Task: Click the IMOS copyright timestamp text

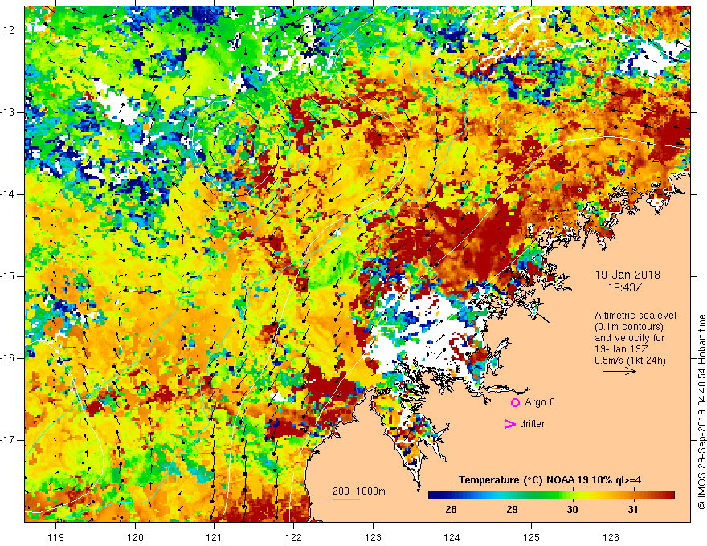Action: click(x=701, y=412)
